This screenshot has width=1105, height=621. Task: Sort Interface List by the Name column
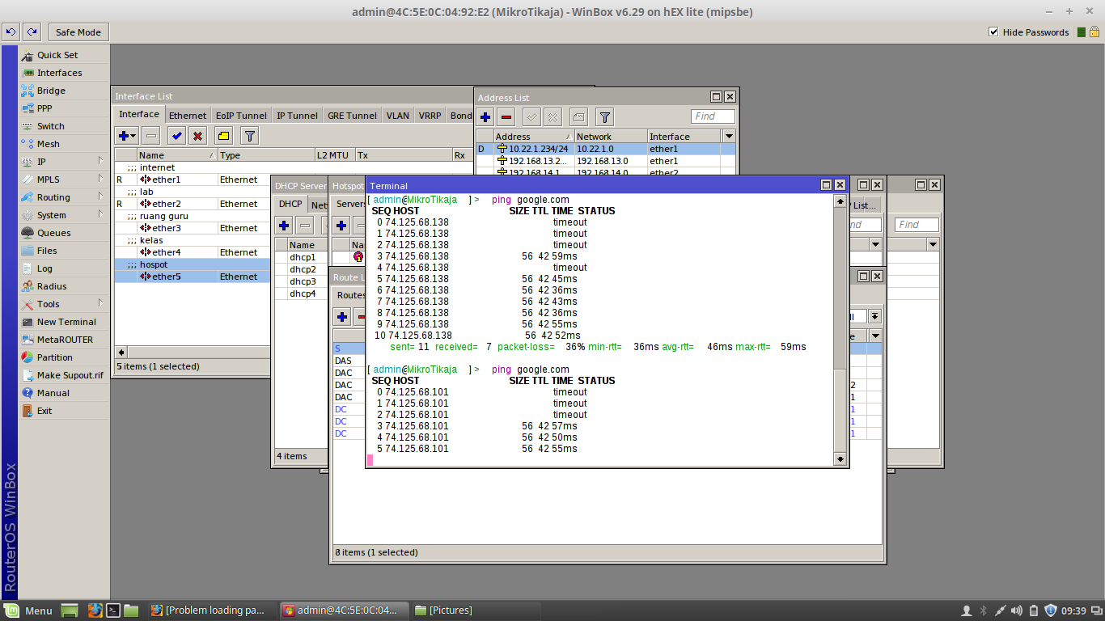[x=177, y=155]
